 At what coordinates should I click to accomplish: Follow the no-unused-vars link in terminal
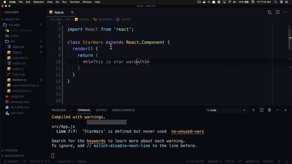tap(188, 132)
